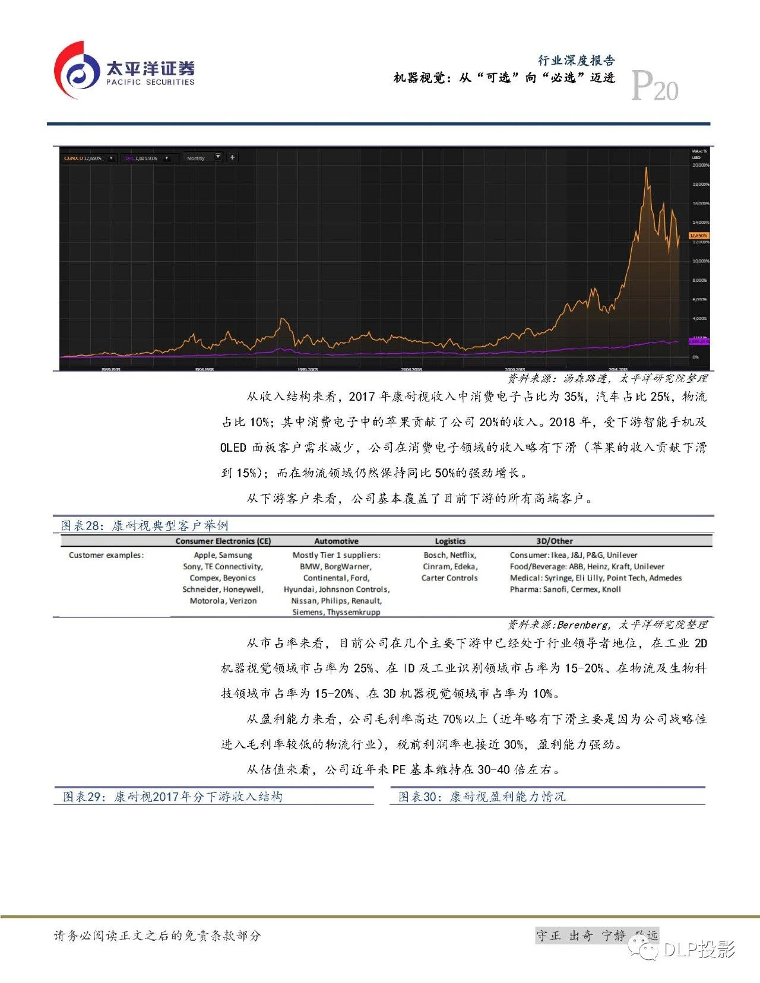Click the 10,000% axis label
The height and width of the screenshot is (983, 760).
click(701, 261)
